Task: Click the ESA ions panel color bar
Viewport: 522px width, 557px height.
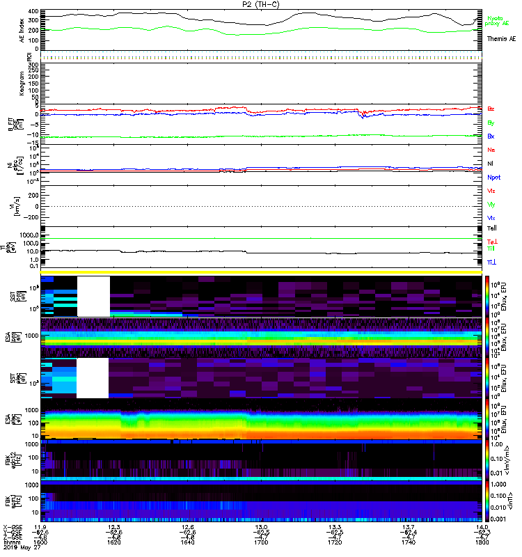Action: click(487, 338)
